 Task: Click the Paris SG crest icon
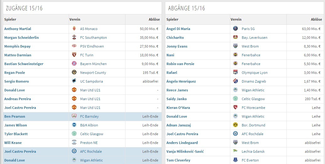point(236,29)
